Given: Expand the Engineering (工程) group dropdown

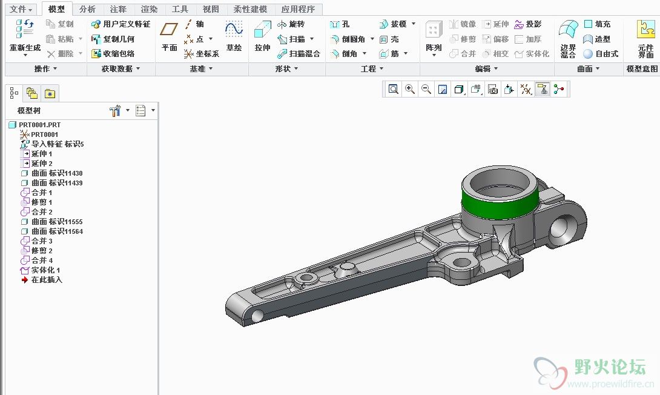Looking at the screenshot, I should tap(372, 68).
